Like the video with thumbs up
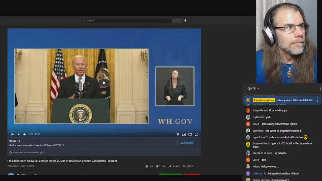Screen dimensions: 322x181 pos(146,166)
